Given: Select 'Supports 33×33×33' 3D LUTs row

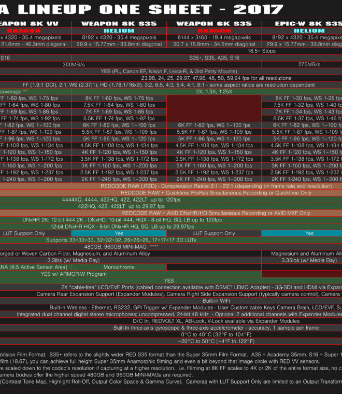Looking at the screenshot, I should click(171, 240).
